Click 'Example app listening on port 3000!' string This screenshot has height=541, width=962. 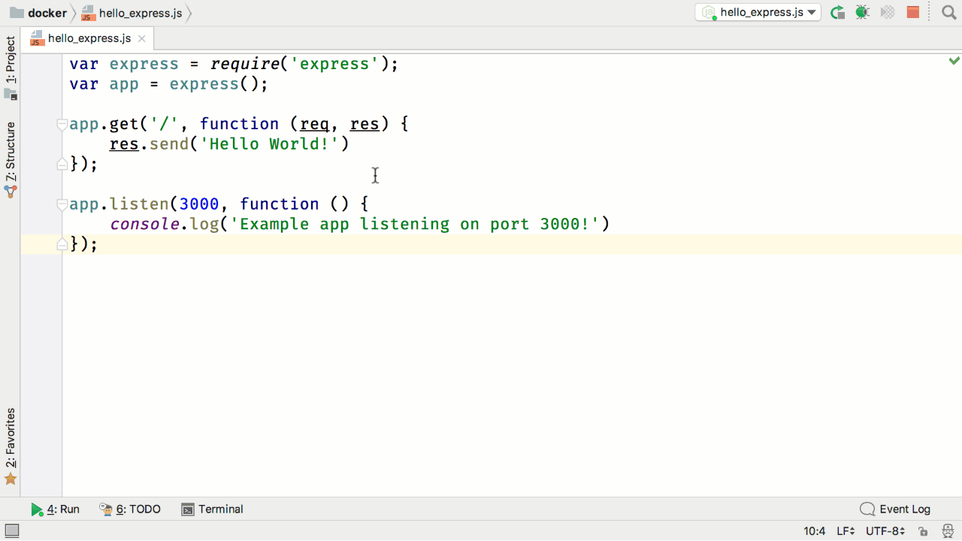click(x=415, y=224)
